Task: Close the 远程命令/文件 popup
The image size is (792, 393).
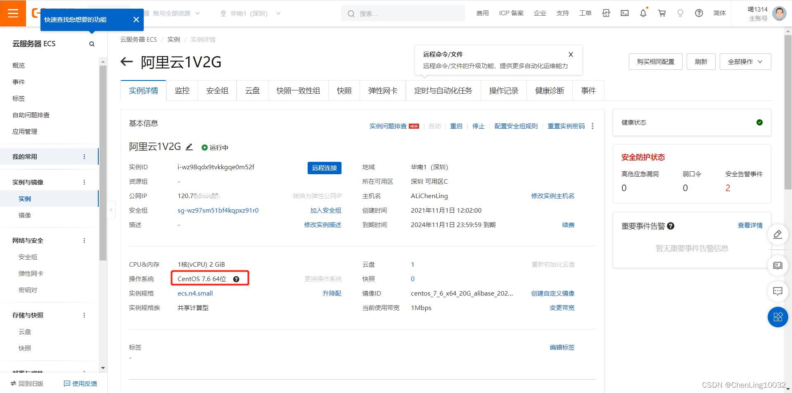Action: (571, 54)
